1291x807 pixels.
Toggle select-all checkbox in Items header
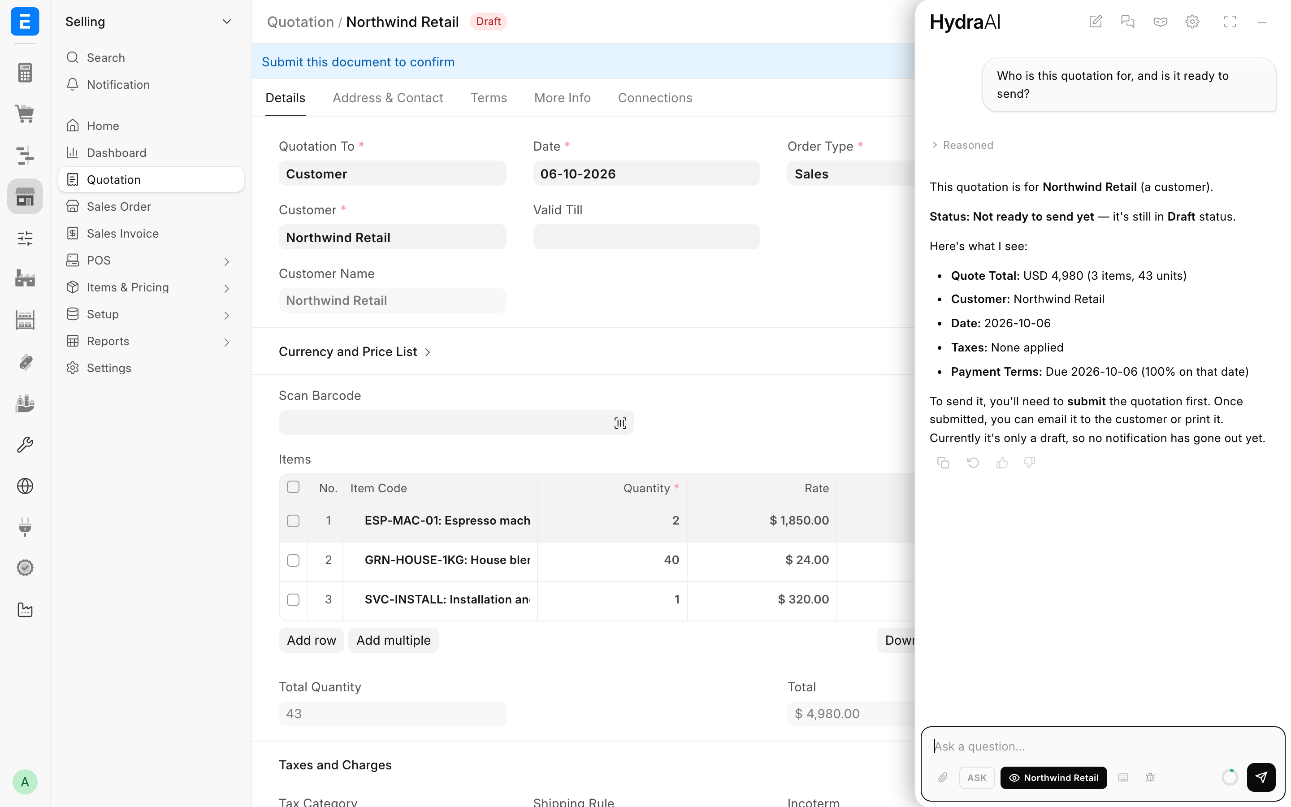point(293,487)
